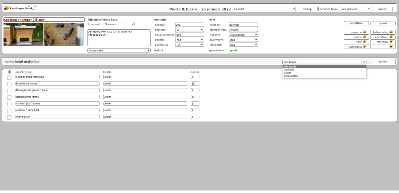The image size is (399, 193).
Task: Open the haaldrift dropdown
Action: pyautogui.click(x=243, y=35)
